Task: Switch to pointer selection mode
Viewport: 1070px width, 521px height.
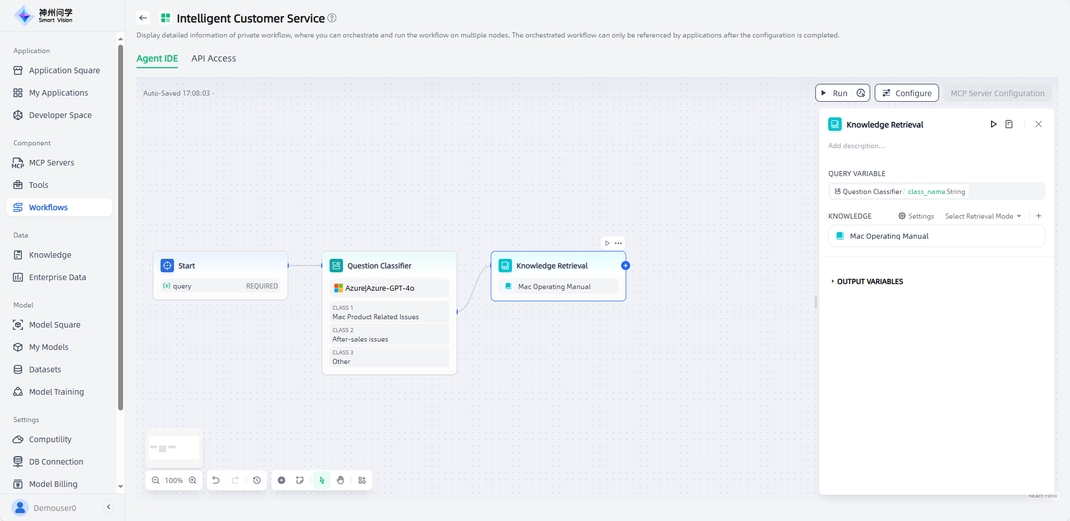Action: (322, 480)
